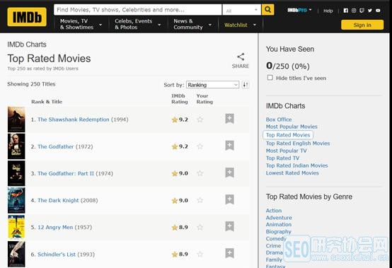Open The Shawshank Redemption title link
The image size is (392, 268).
coord(74,120)
